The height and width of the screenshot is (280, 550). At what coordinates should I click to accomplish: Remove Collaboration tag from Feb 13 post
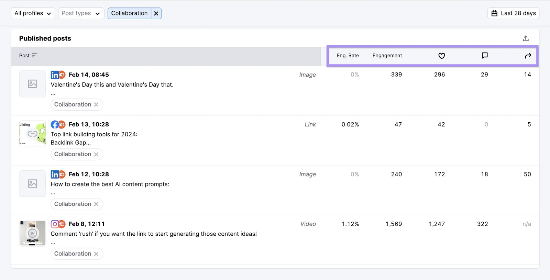96,154
